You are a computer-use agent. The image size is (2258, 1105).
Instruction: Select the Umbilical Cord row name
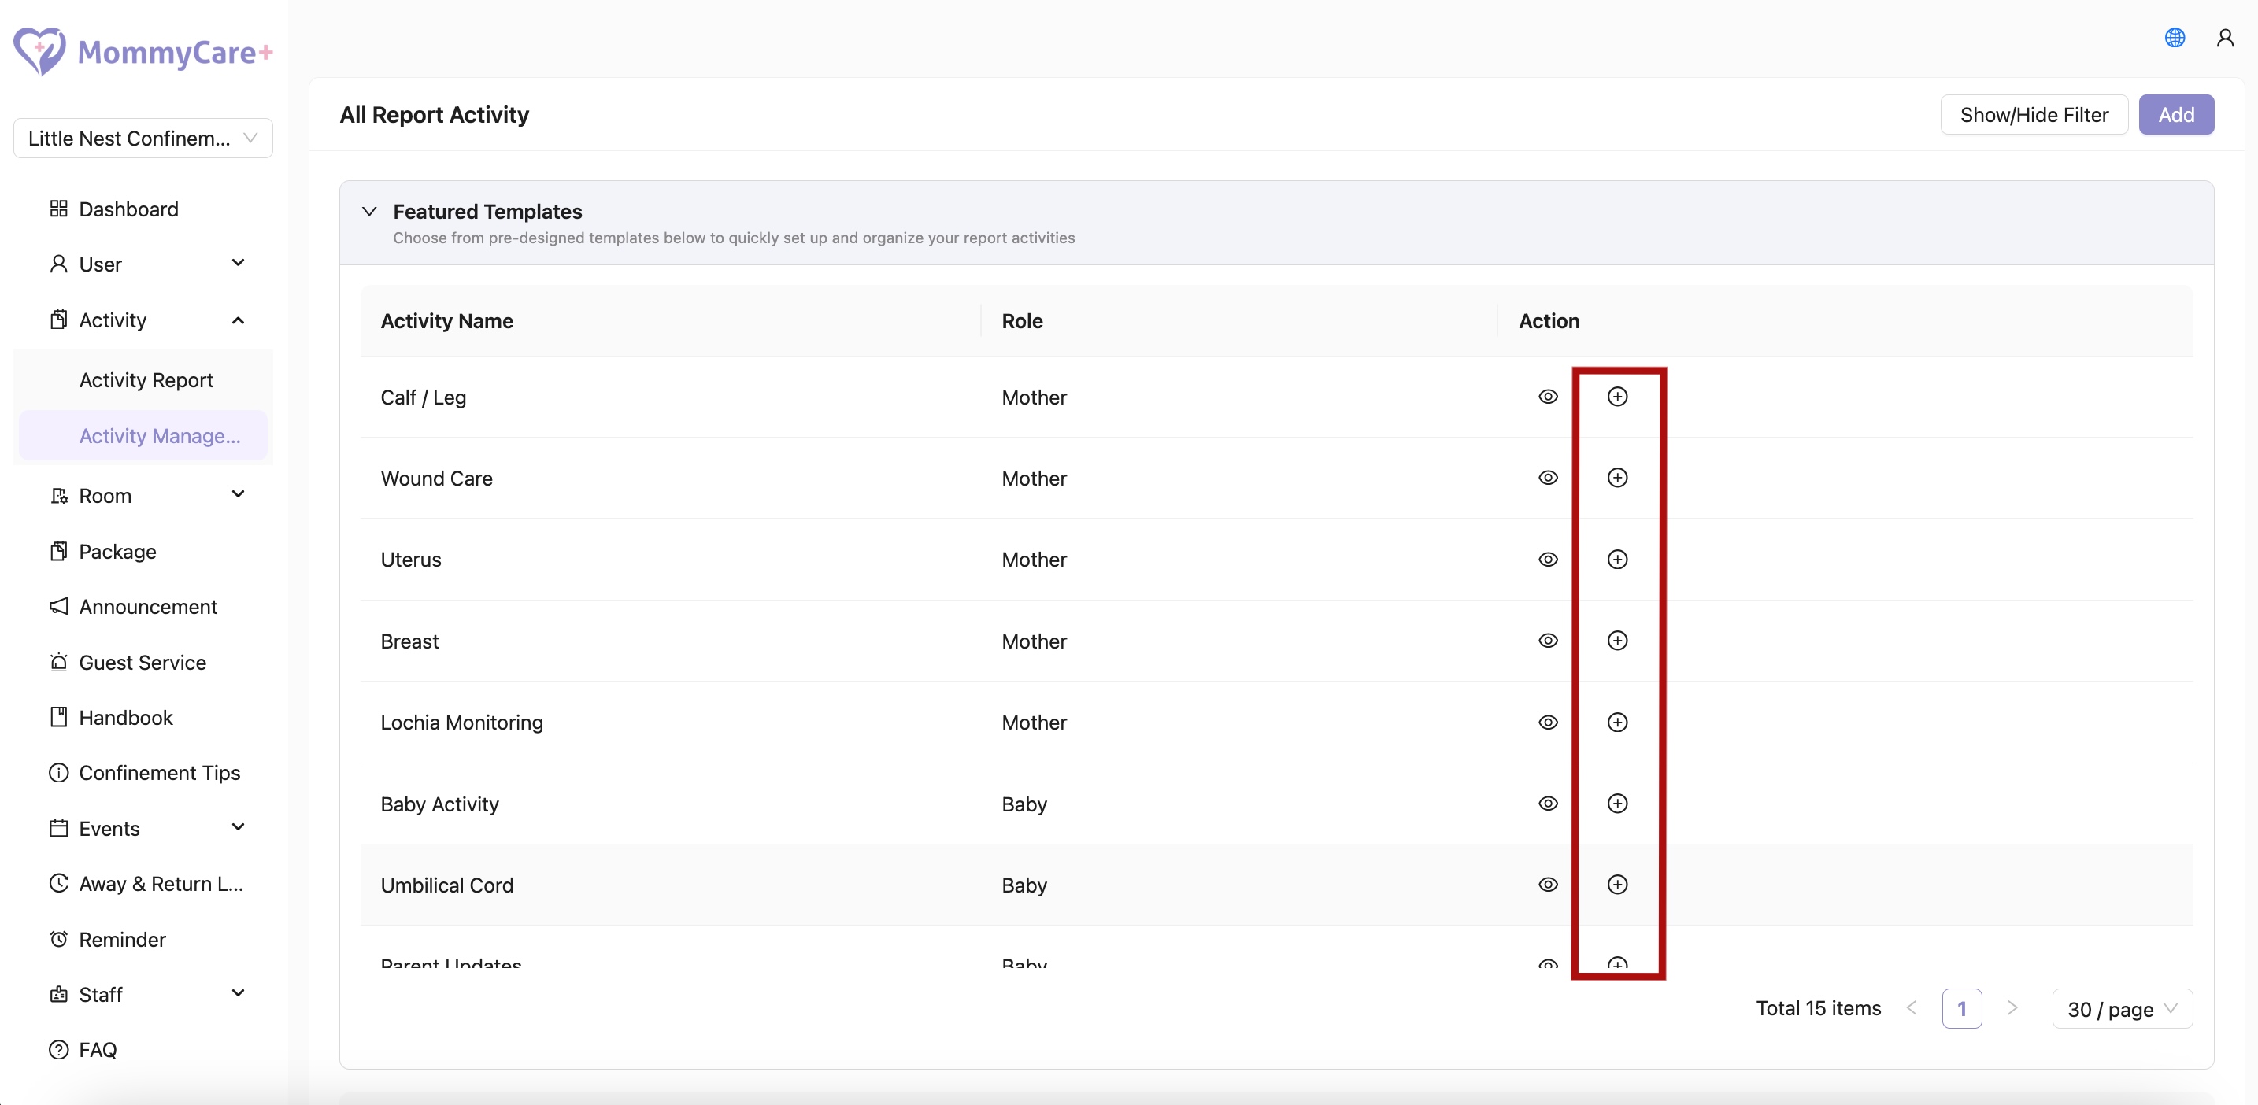point(447,885)
